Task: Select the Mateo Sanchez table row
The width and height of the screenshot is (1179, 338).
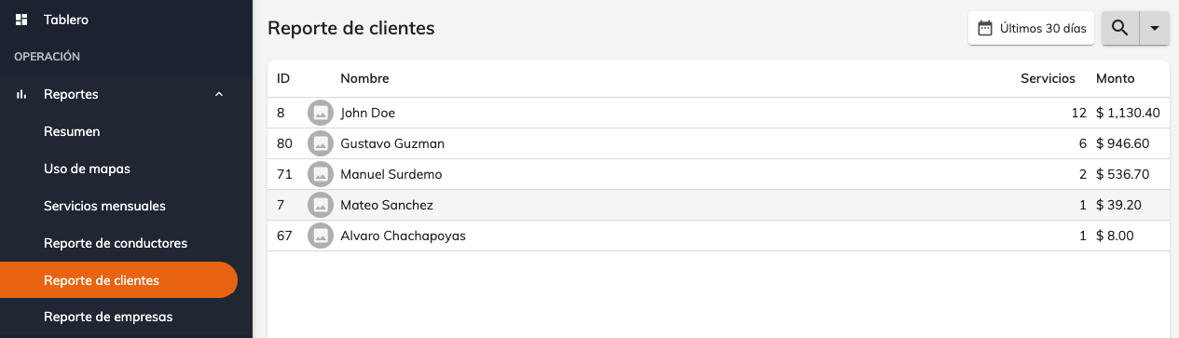Action: point(719,205)
